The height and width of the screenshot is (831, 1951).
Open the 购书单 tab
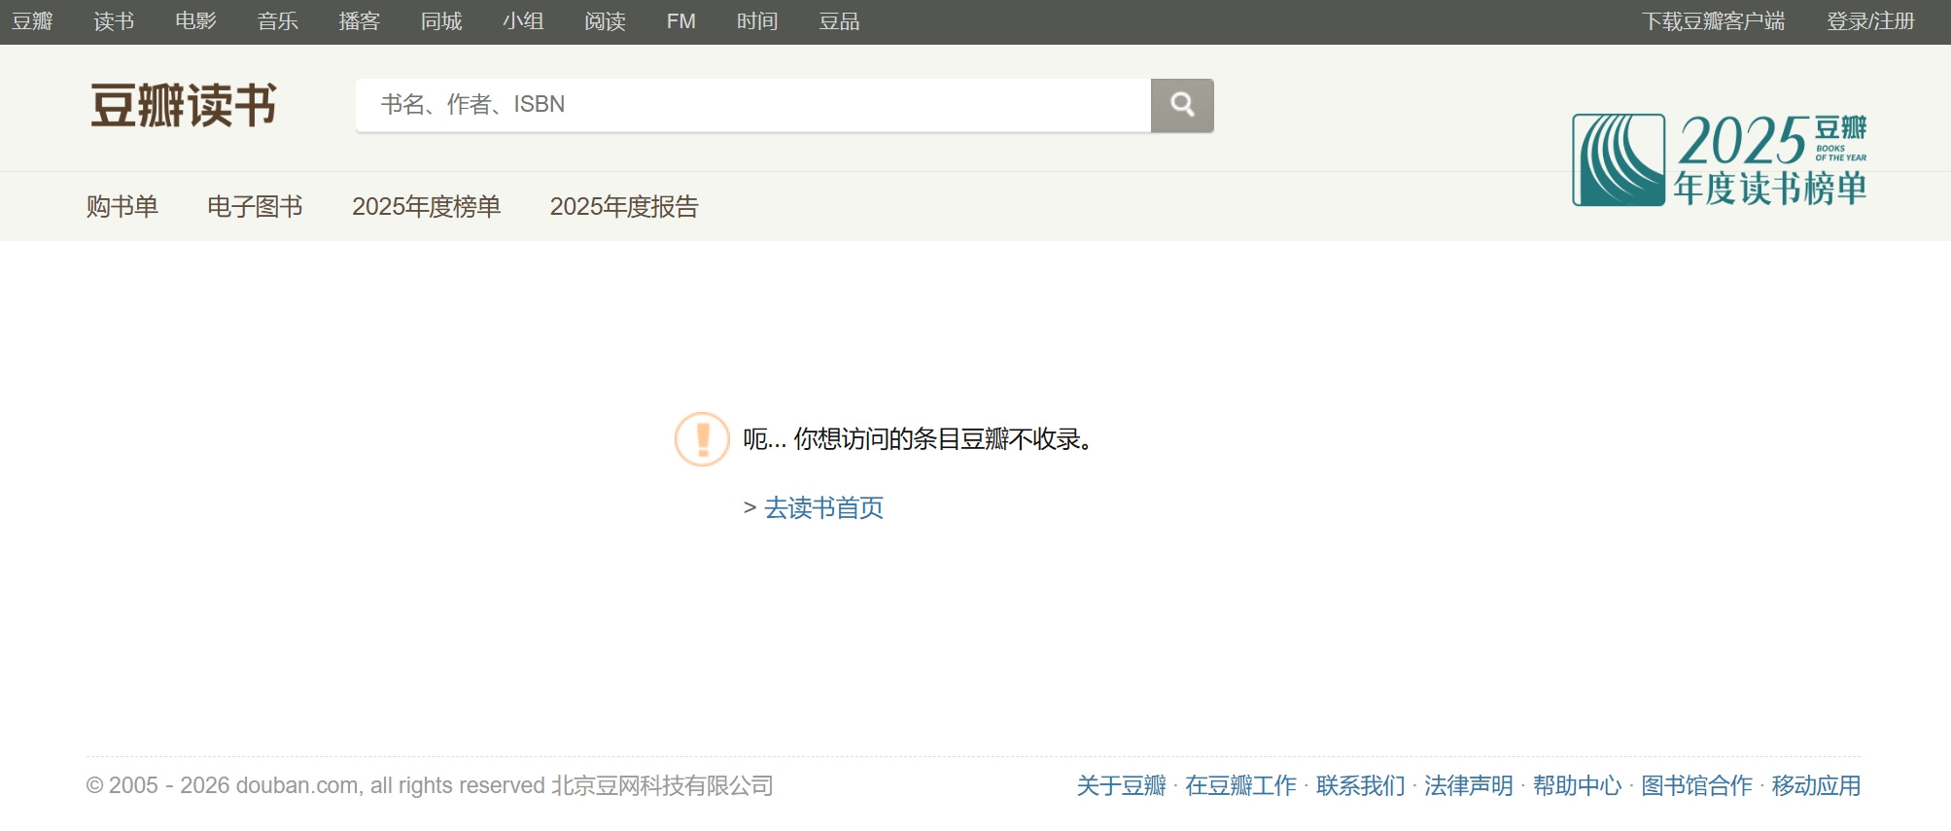click(122, 207)
